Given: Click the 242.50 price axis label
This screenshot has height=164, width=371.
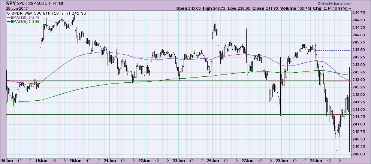Looking at the screenshot, I should [x=361, y=80].
